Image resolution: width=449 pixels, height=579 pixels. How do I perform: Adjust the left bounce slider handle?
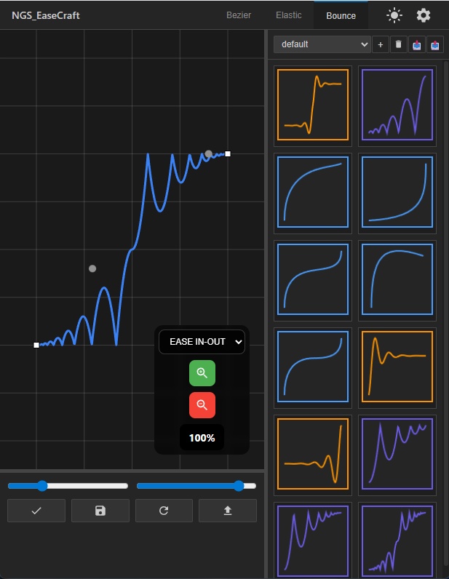[42, 486]
